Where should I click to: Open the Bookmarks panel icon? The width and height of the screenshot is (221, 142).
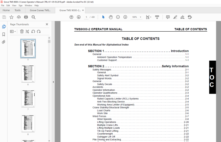click(4, 34)
